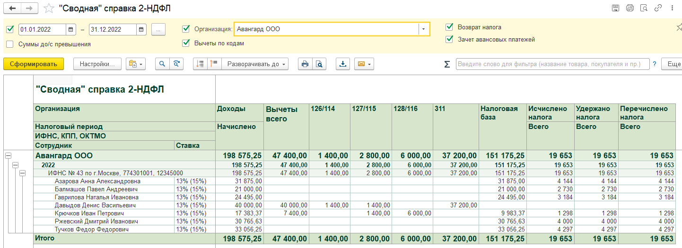Toggle the "Возврат налога" checkbox
The height and width of the screenshot is (248, 682).
(x=449, y=27)
